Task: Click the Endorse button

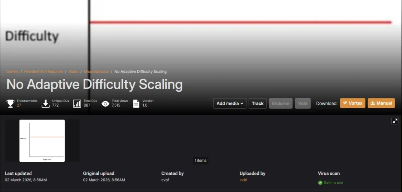Action: click(x=281, y=103)
